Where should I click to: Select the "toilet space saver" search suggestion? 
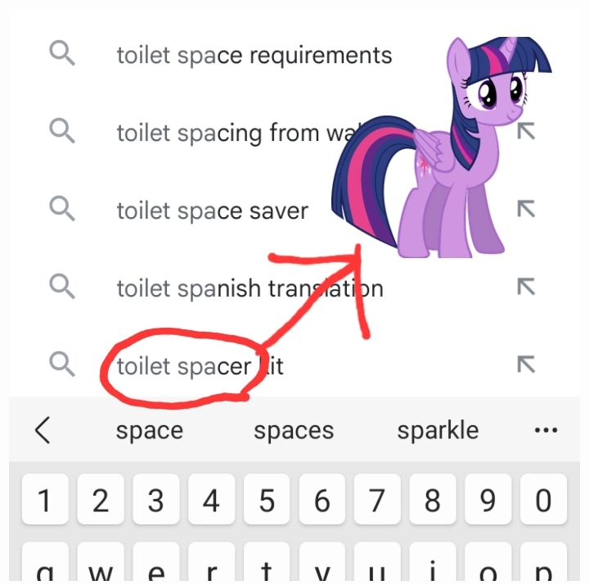click(x=212, y=211)
